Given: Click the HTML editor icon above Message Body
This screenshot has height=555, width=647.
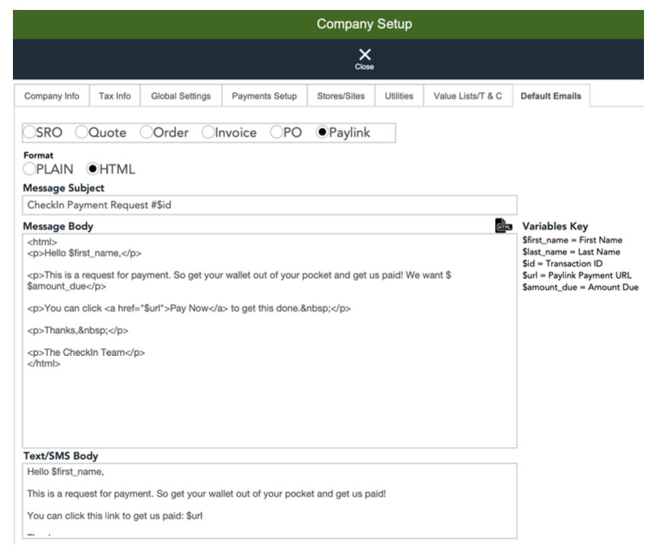Looking at the screenshot, I should point(501,226).
